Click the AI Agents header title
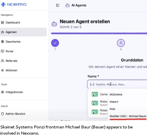 click(79, 5)
